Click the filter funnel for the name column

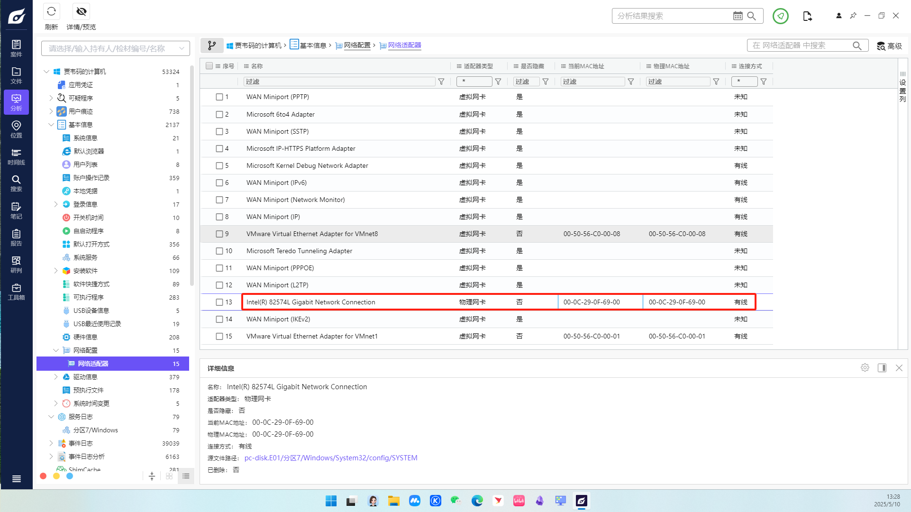pos(441,82)
